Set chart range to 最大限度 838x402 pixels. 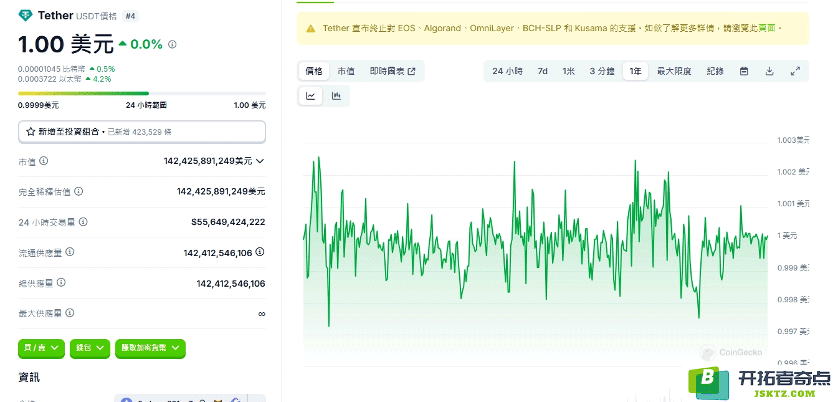[x=674, y=71]
